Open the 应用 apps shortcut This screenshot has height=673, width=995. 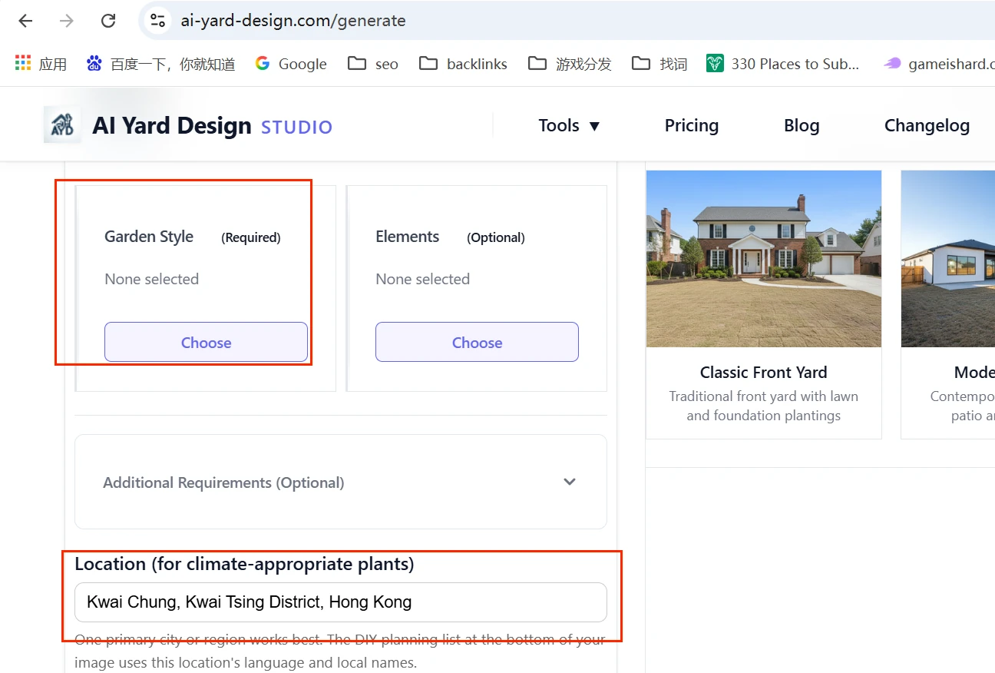(41, 64)
